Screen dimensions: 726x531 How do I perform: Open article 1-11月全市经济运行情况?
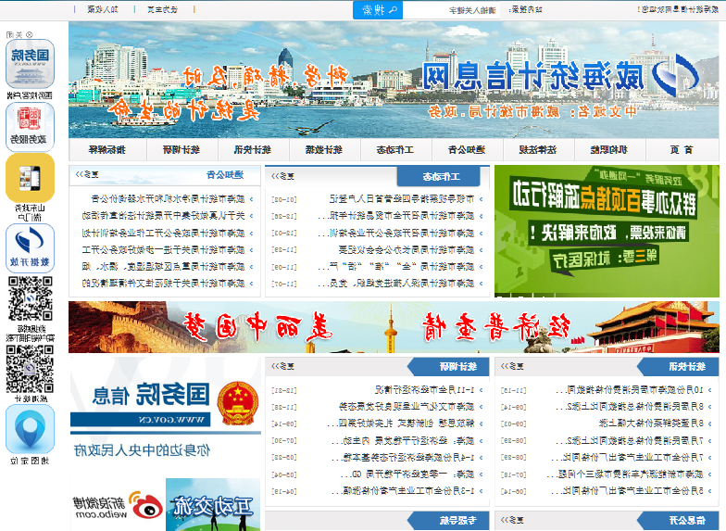424,389
